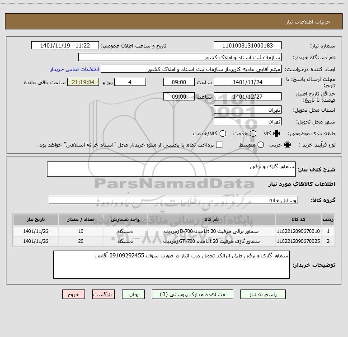Click the خروج exit button
This screenshot has height=337, width=348.
(74, 294)
